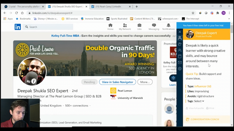Open Apps bookmarks shortcut
Screen dimensions: 234x131
pyautogui.click(x=8, y=19)
